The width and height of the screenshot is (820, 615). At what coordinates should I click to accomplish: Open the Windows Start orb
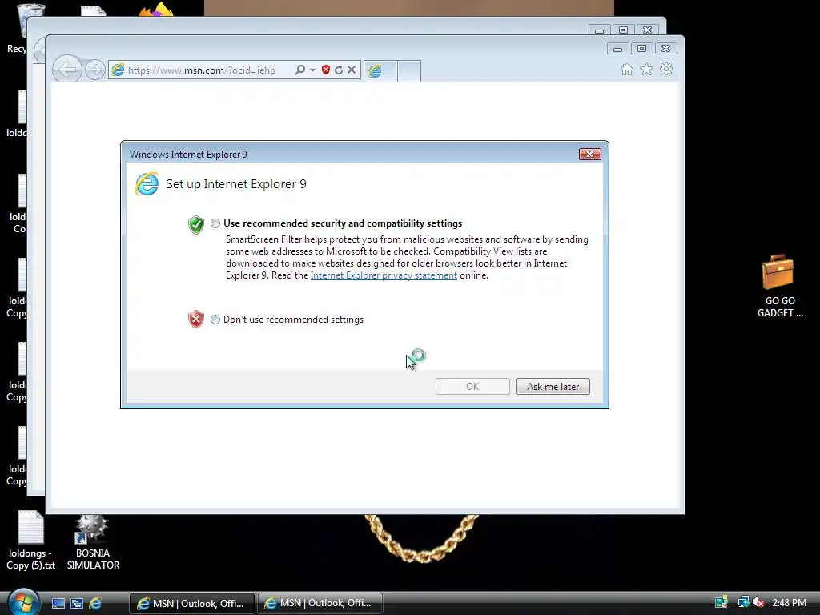(23, 602)
